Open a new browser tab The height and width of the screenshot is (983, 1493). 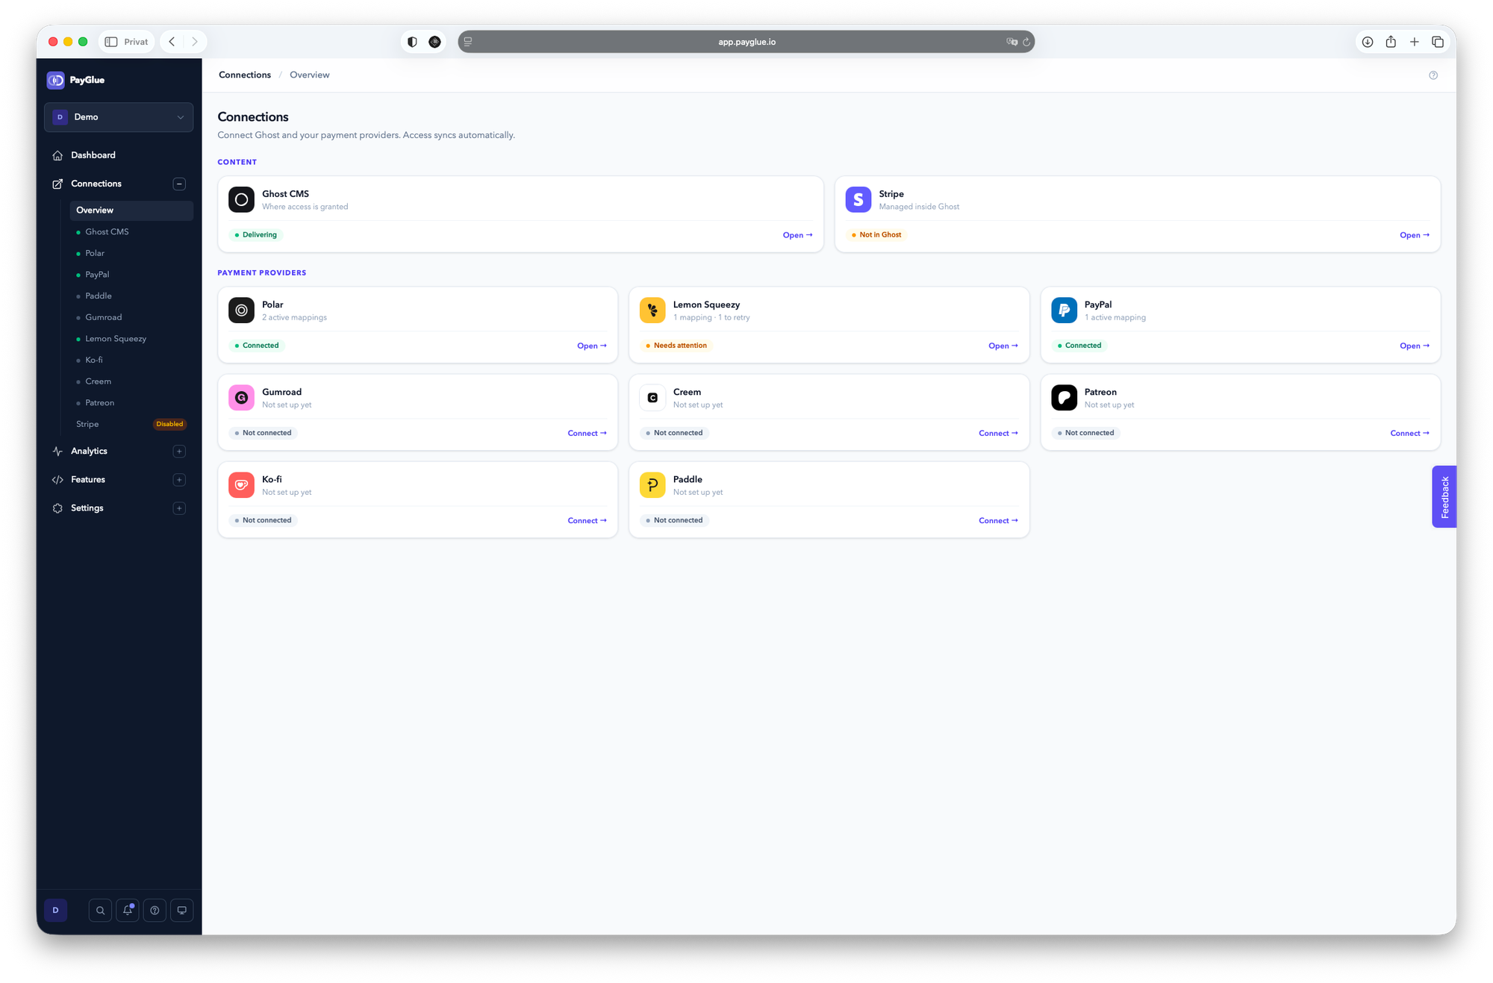1415,42
